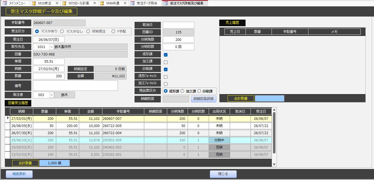The height and width of the screenshot is (180, 374).
Task: Click the 数量 field in order form
Action: pos(49,76)
